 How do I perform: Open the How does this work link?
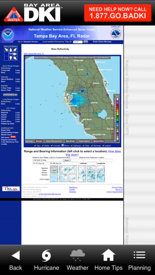point(93,153)
